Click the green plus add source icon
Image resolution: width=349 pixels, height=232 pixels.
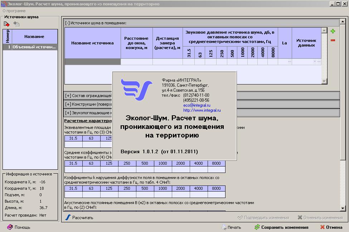coord(333,32)
